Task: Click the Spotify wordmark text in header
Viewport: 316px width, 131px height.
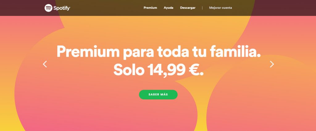Action: pyautogui.click(x=62, y=8)
